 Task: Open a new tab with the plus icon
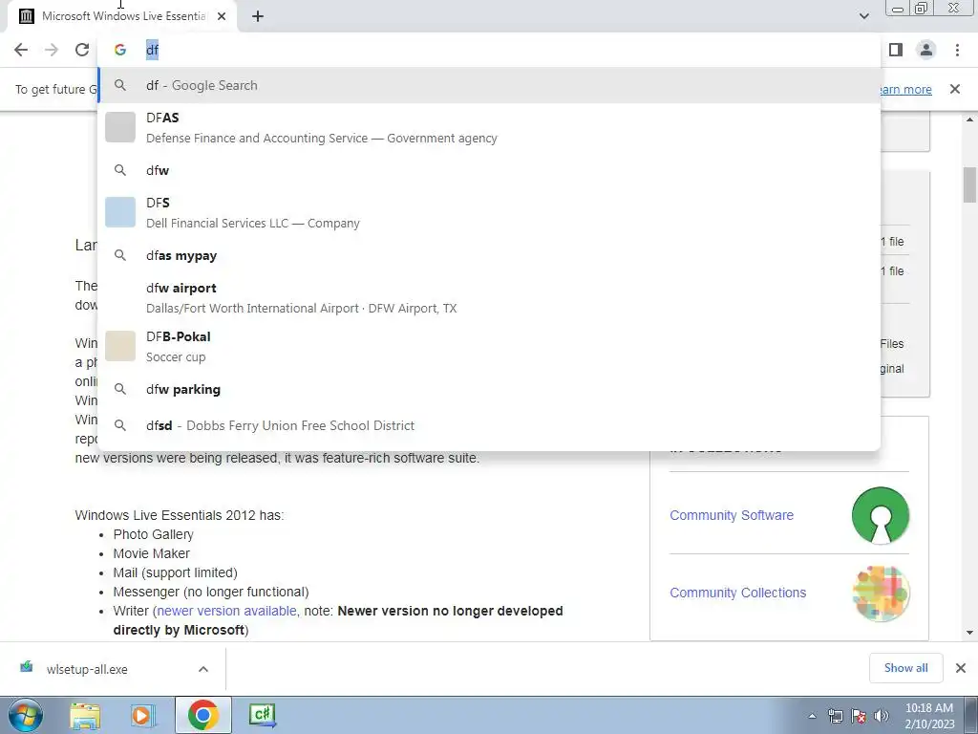pos(258,16)
